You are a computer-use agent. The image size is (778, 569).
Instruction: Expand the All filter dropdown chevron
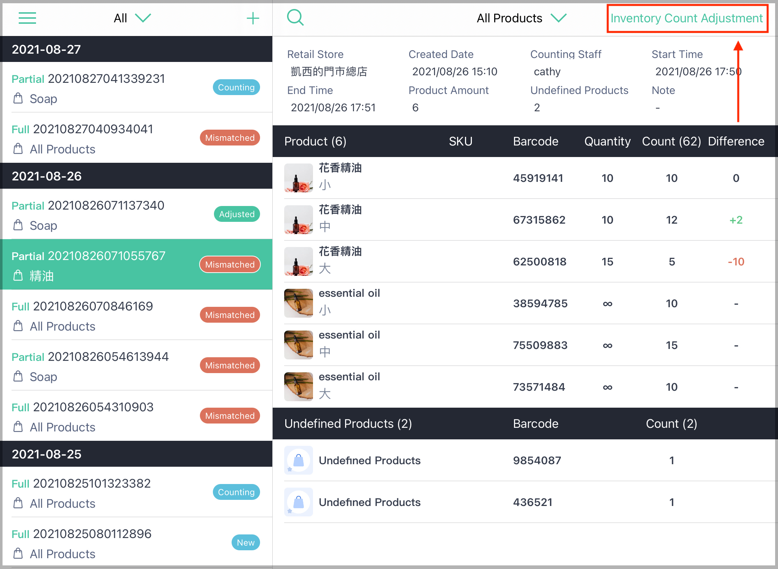point(143,18)
